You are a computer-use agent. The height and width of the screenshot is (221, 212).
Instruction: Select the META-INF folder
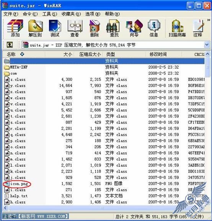(x=19, y=67)
